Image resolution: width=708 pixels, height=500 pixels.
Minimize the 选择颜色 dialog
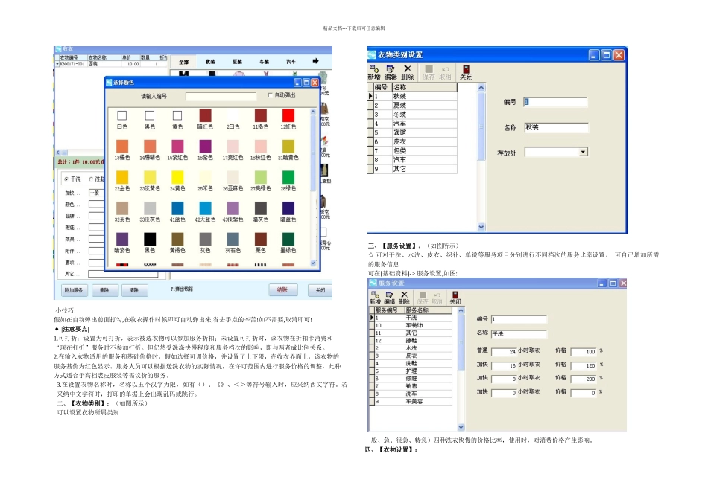[297, 83]
